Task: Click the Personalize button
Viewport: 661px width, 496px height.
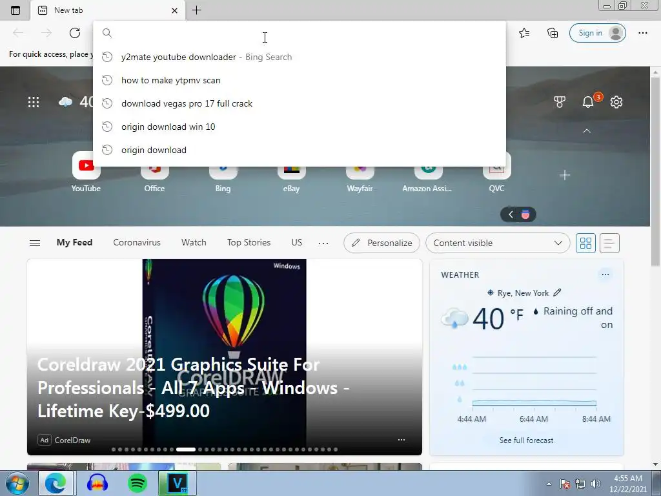Action: [x=381, y=243]
